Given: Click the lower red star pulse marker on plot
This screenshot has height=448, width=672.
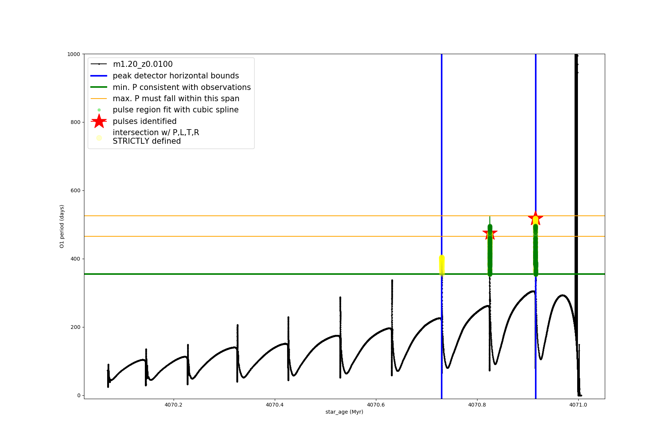Looking at the screenshot, I should (490, 233).
